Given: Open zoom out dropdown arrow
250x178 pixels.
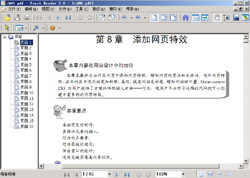Looking at the screenshot, I should (x=131, y=18).
